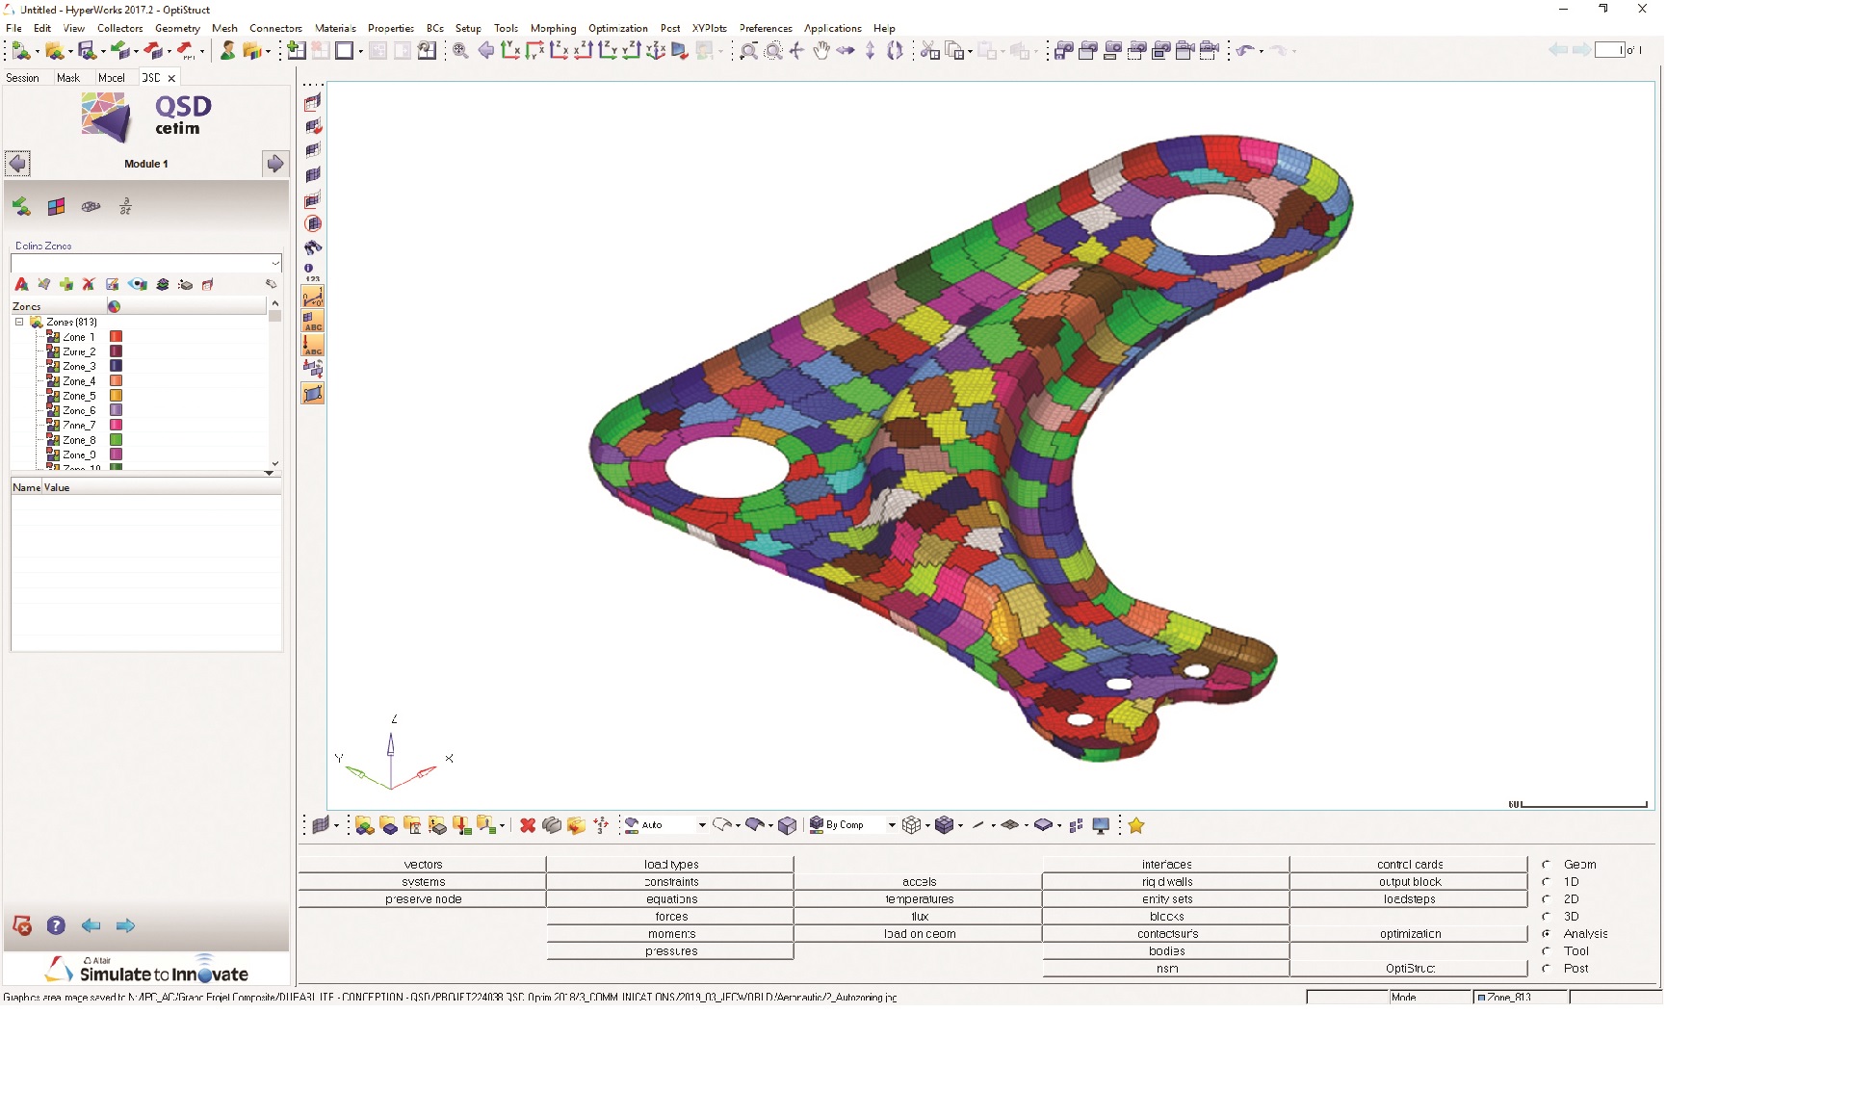1849x1117 pixels.
Task: Click the isometric view axis icon
Action: tap(656, 51)
